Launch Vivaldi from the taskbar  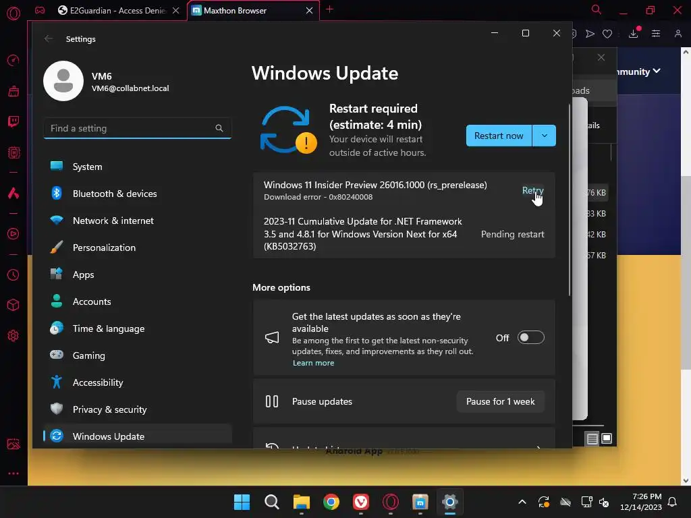361,502
